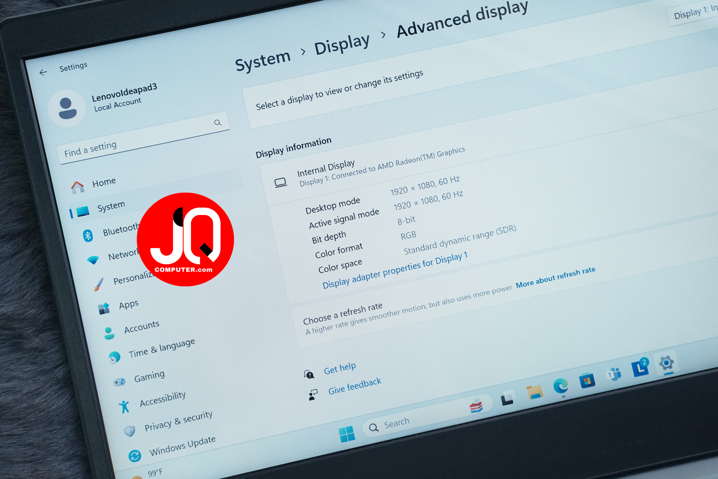
Task: Click the Gaming controller icon
Action: pos(119,382)
